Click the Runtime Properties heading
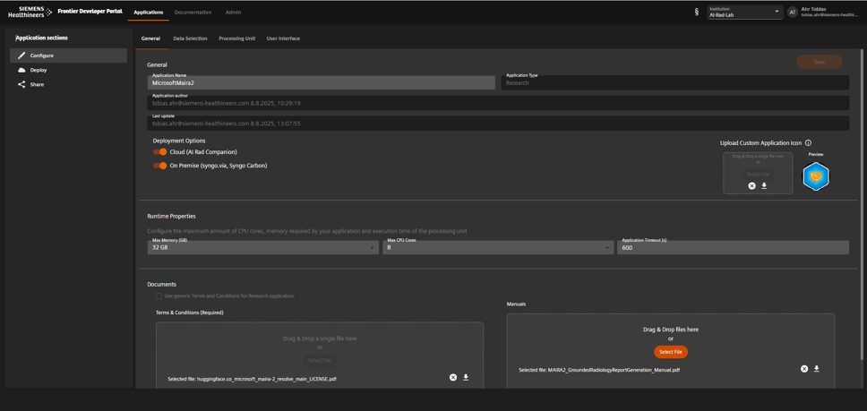867x411 pixels. pos(171,216)
